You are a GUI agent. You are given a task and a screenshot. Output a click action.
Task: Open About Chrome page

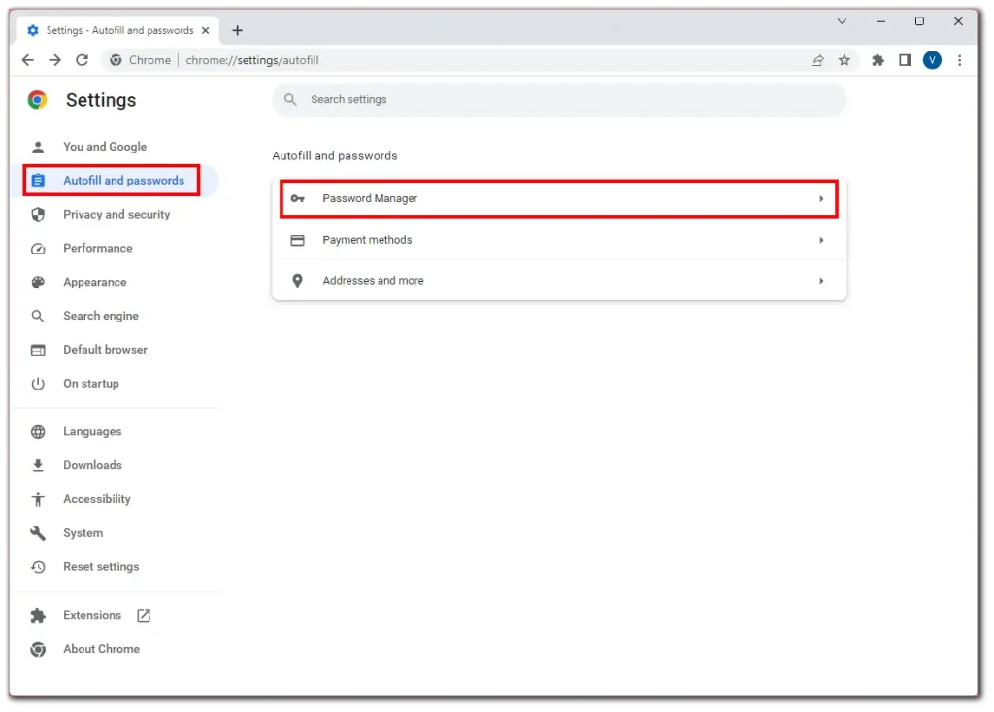101,649
